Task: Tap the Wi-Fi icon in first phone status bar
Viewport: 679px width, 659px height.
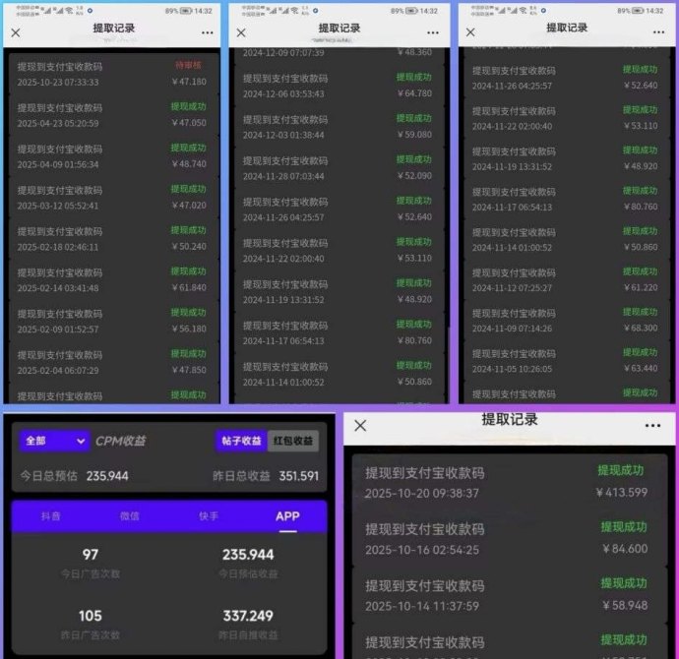Action: tap(69, 11)
